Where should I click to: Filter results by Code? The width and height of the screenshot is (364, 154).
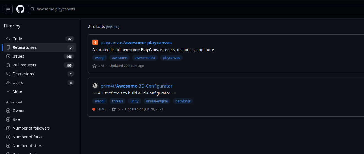17,39
